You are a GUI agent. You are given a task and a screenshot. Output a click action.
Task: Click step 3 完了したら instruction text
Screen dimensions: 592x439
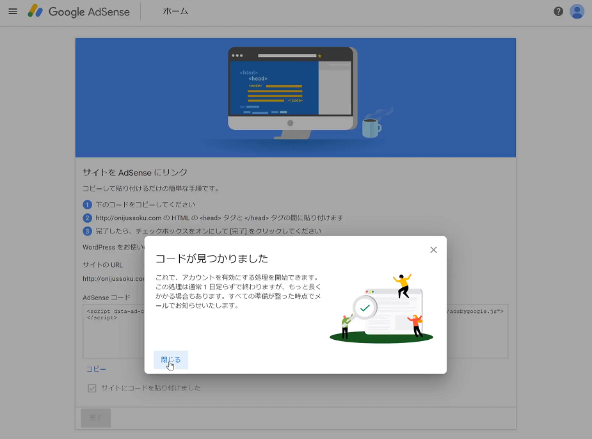pos(209,231)
